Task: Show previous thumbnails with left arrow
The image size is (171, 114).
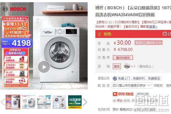Action: 2,102
